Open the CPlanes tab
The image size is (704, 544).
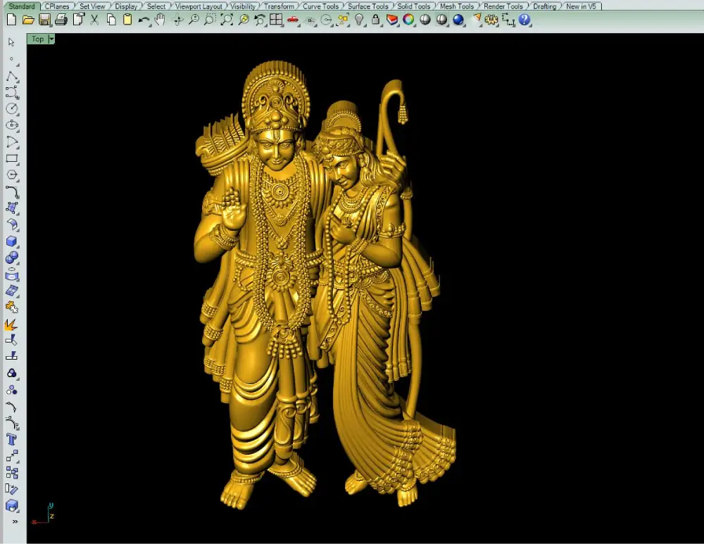(57, 6)
